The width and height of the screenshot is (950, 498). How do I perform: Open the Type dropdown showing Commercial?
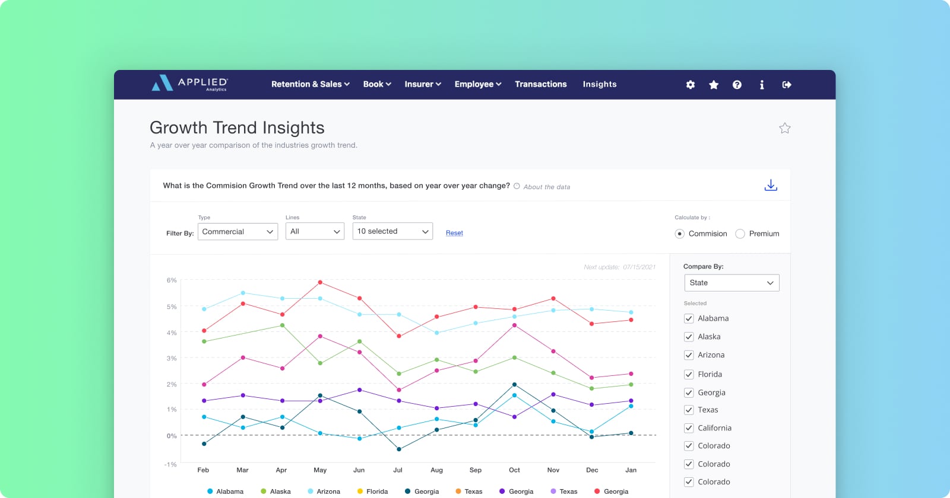point(237,231)
